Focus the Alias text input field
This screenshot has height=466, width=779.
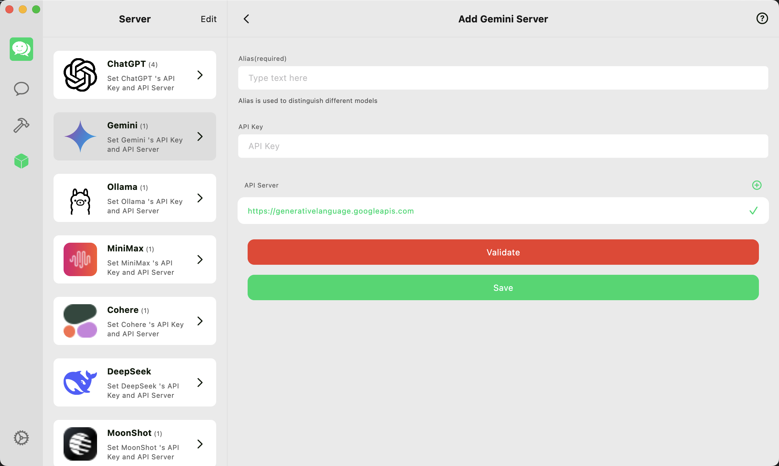(x=503, y=78)
